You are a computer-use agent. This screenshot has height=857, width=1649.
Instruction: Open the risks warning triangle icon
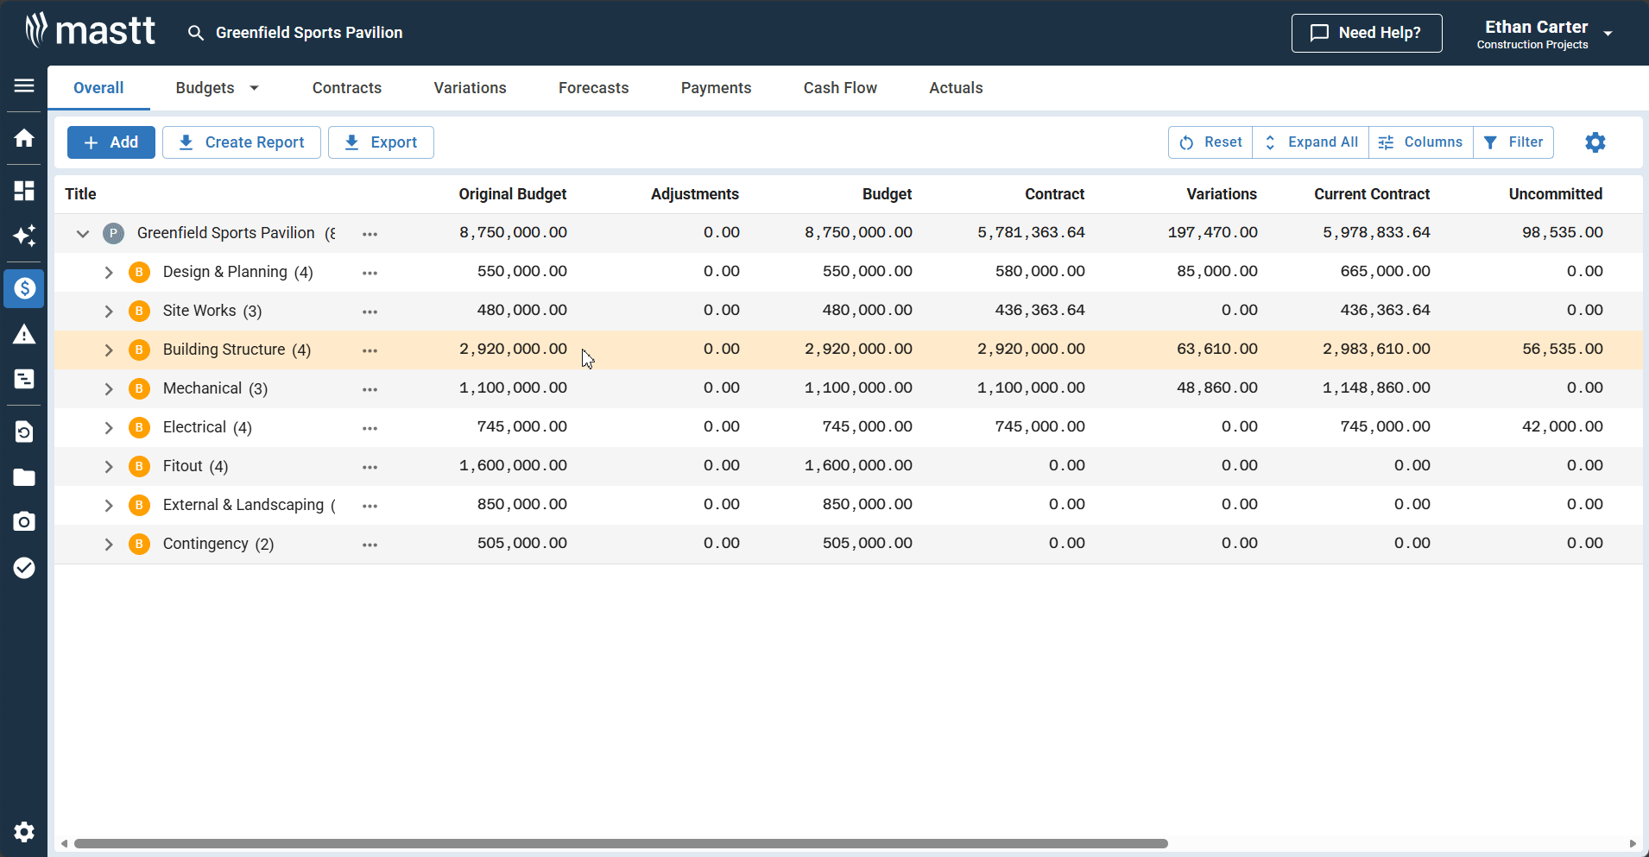click(x=23, y=334)
